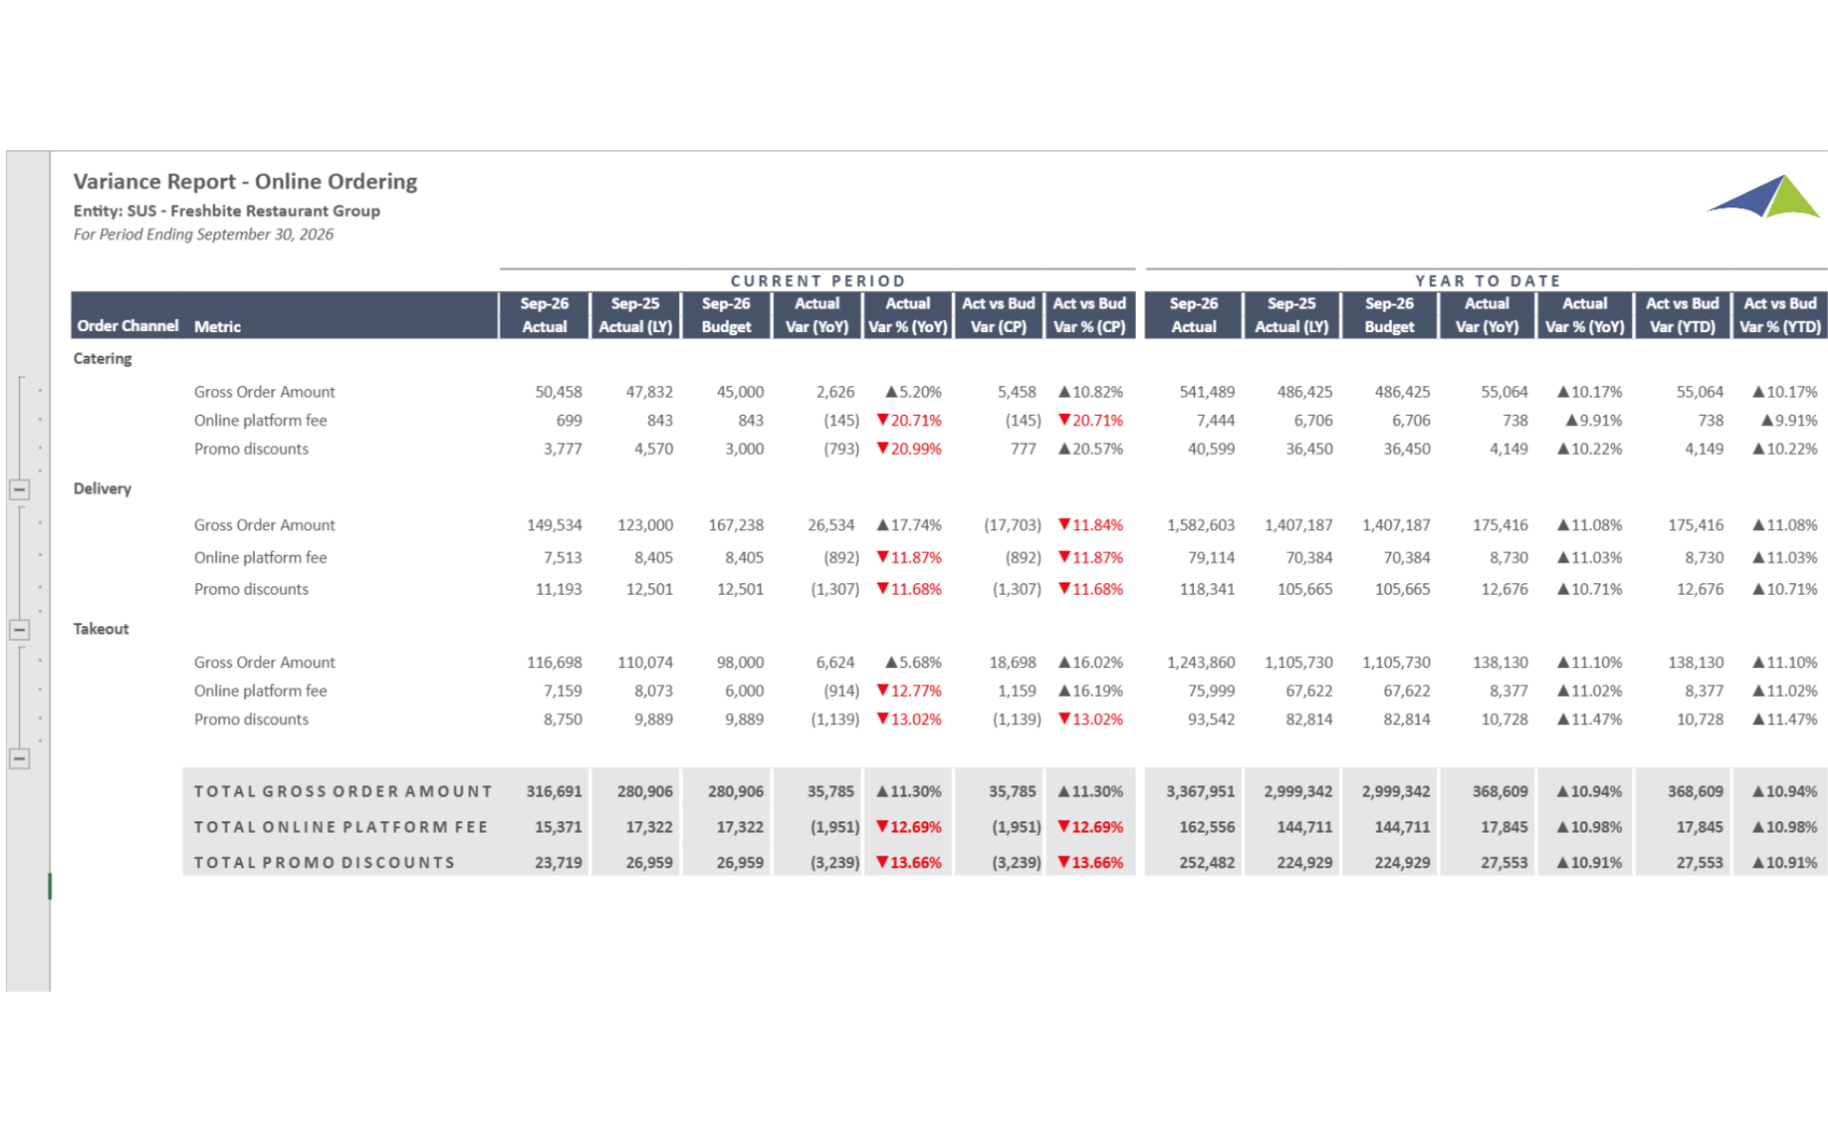Select the Order Channel column header
This screenshot has height=1142, width=1828.
[128, 325]
